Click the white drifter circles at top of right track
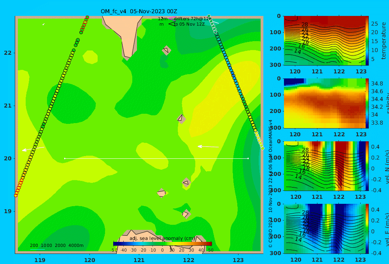 (212, 24)
